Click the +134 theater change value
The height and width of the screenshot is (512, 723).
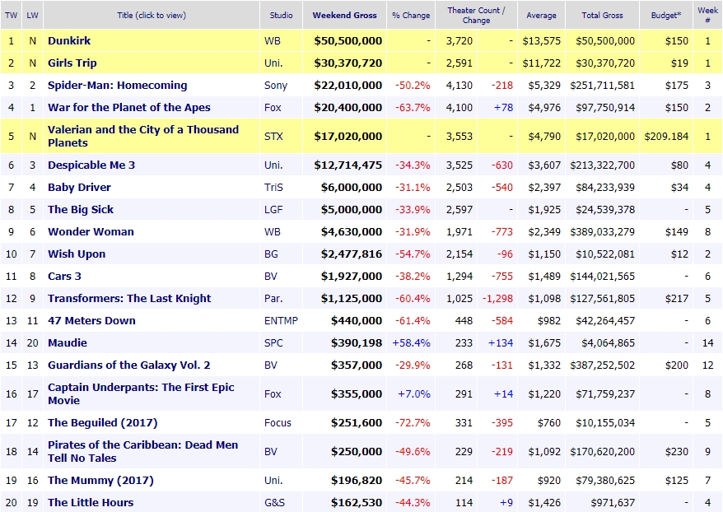[501, 343]
